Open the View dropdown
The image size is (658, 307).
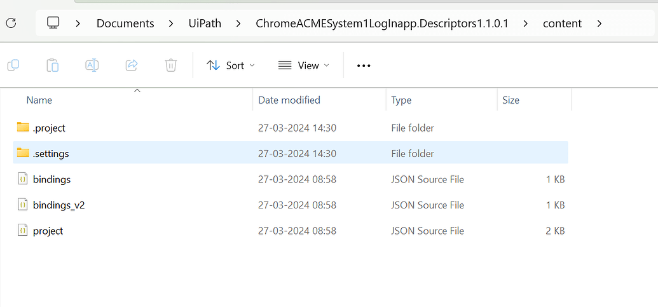pyautogui.click(x=305, y=65)
